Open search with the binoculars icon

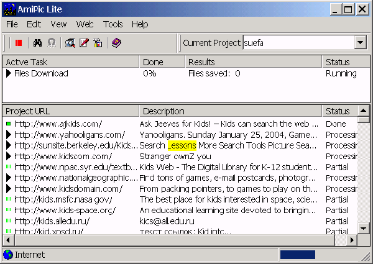click(x=37, y=43)
